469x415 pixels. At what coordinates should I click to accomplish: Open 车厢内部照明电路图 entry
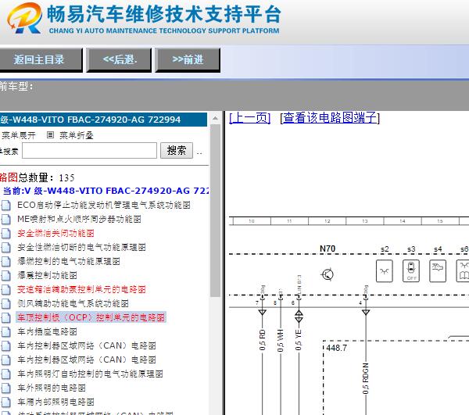(55, 402)
